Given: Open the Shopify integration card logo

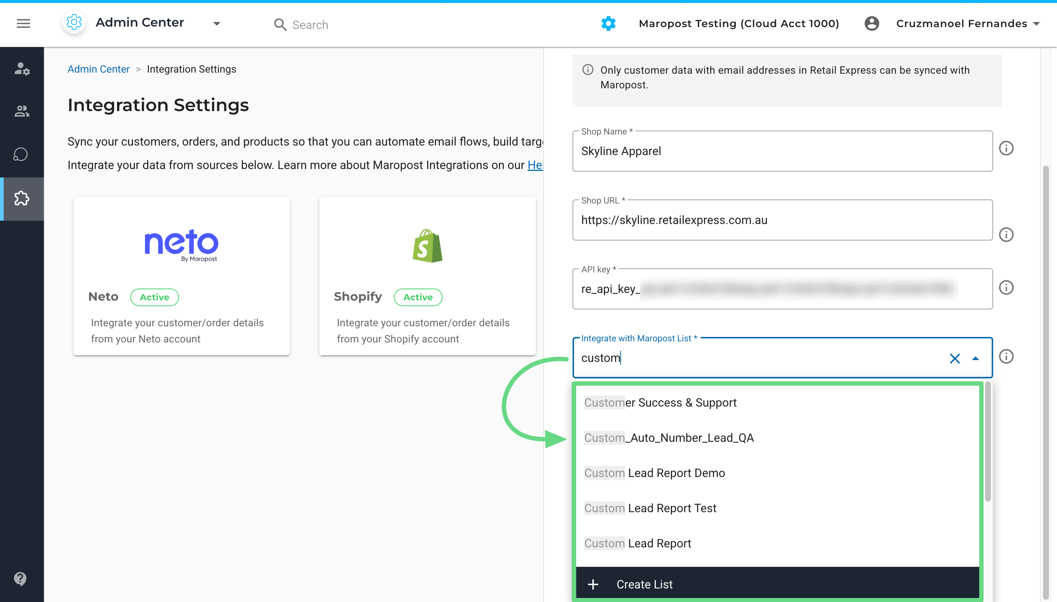Looking at the screenshot, I should (427, 246).
